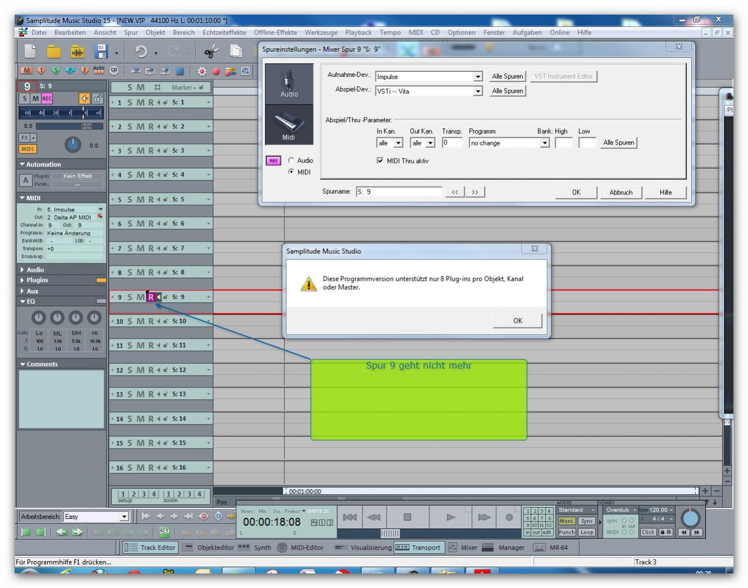Start playback with the Play button
Image resolution: width=748 pixels, height=588 pixels.
click(451, 517)
